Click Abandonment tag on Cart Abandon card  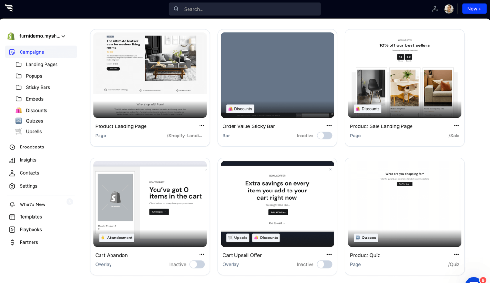coord(117,238)
